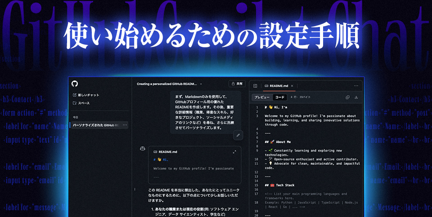Click the GitHub logo icon
This screenshot has width=432, height=217.
point(75,84)
